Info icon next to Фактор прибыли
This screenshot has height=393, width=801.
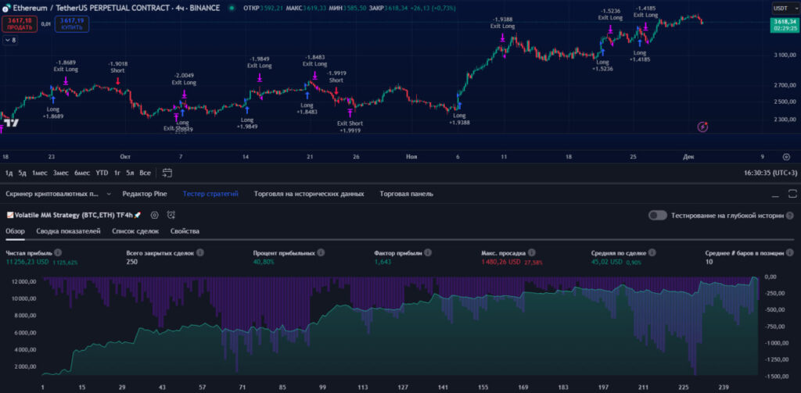point(428,252)
